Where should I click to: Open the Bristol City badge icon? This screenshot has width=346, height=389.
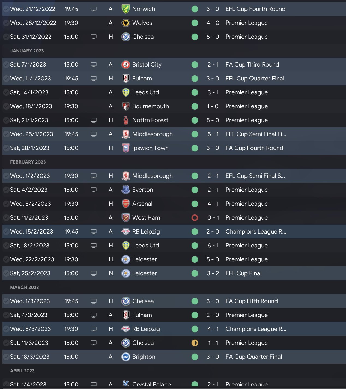(126, 65)
